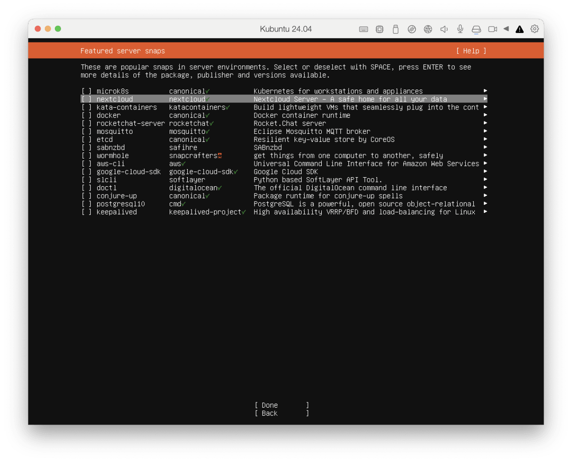This screenshot has width=572, height=462.
Task: Enable the aws-cli checkbox
Action: (86, 163)
